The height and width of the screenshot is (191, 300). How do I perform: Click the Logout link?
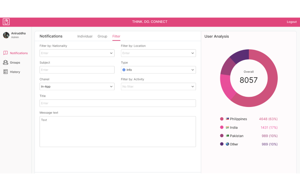click(x=292, y=22)
